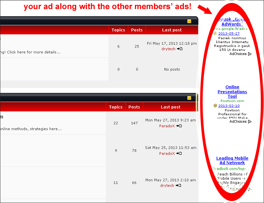Go to latest post icon beside drytech, 2:10 am
264x203 pixels.
point(178,186)
